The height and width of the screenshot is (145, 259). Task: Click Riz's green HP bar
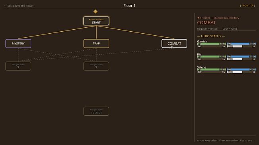(x=211, y=57)
